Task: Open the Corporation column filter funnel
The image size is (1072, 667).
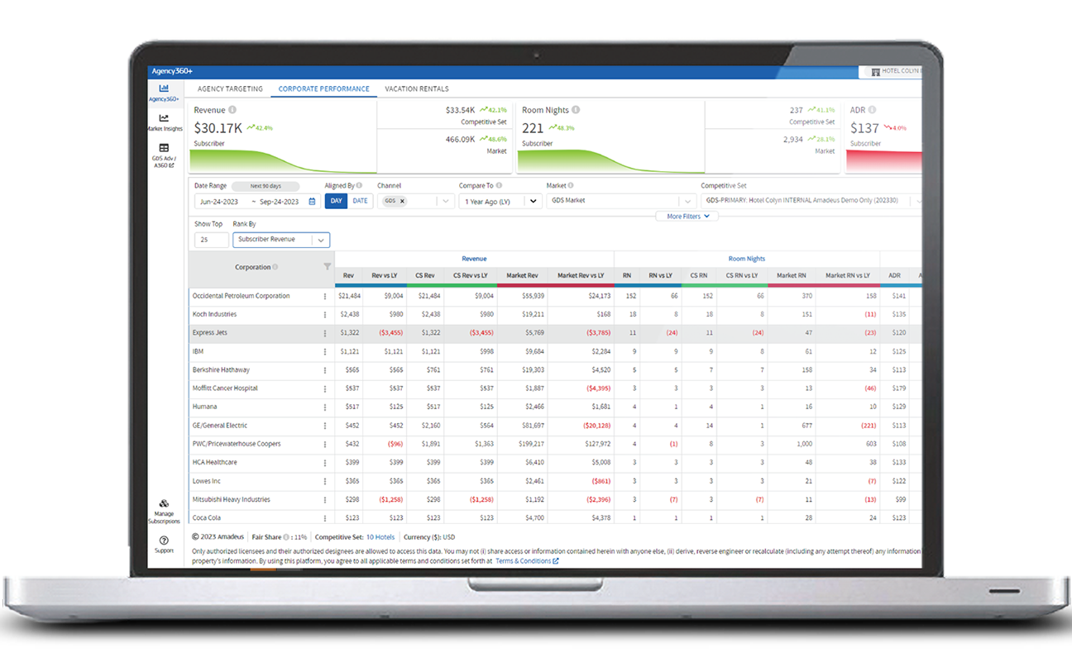Action: click(327, 267)
